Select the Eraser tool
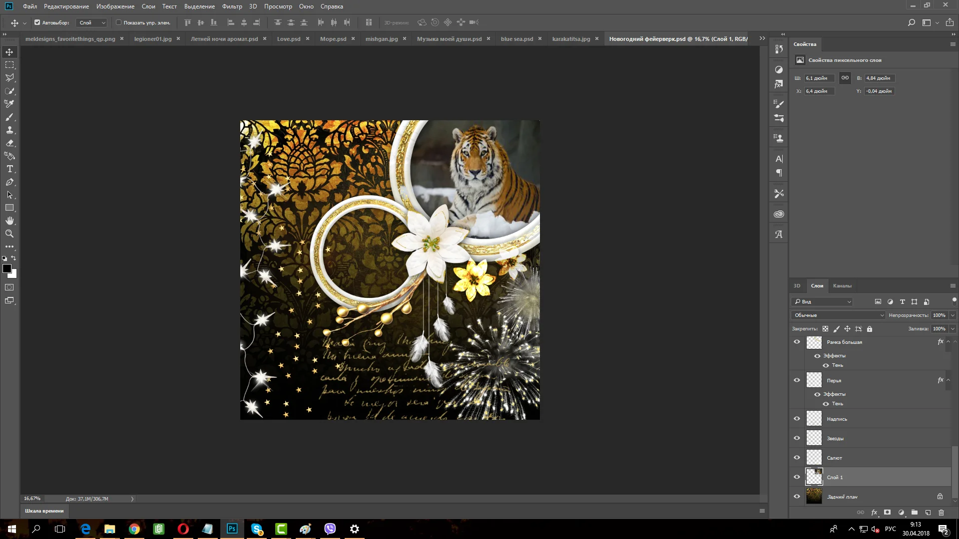This screenshot has width=959, height=539. coord(9,143)
